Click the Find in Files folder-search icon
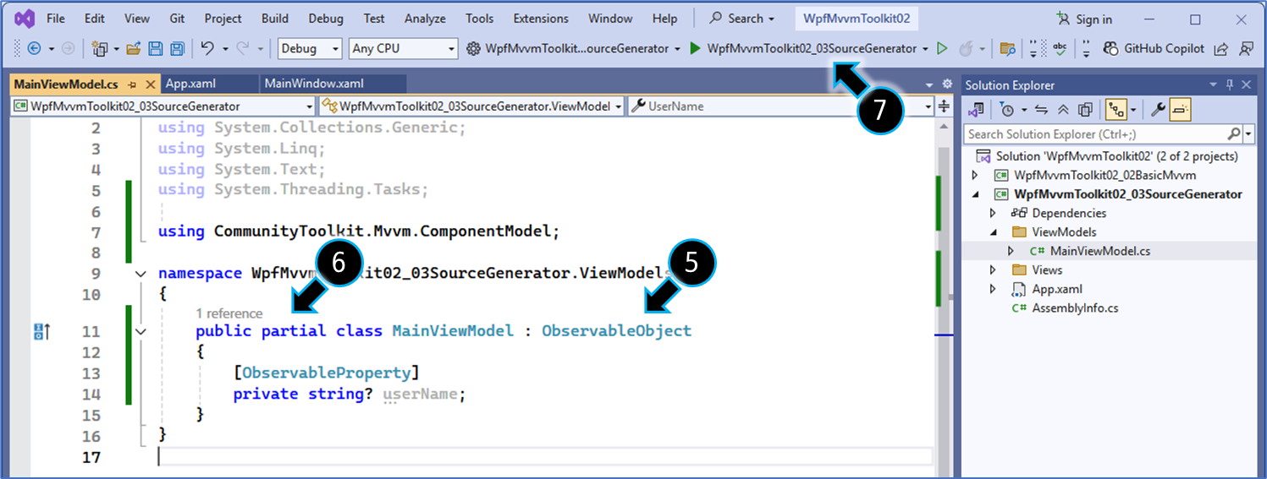This screenshot has width=1267, height=479. 1007,49
